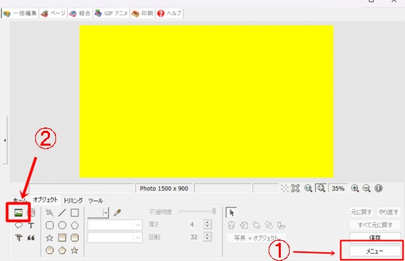Viewport: 405px width, 261px height.
Task: Click the メニュー button
Action: pyautogui.click(x=375, y=251)
